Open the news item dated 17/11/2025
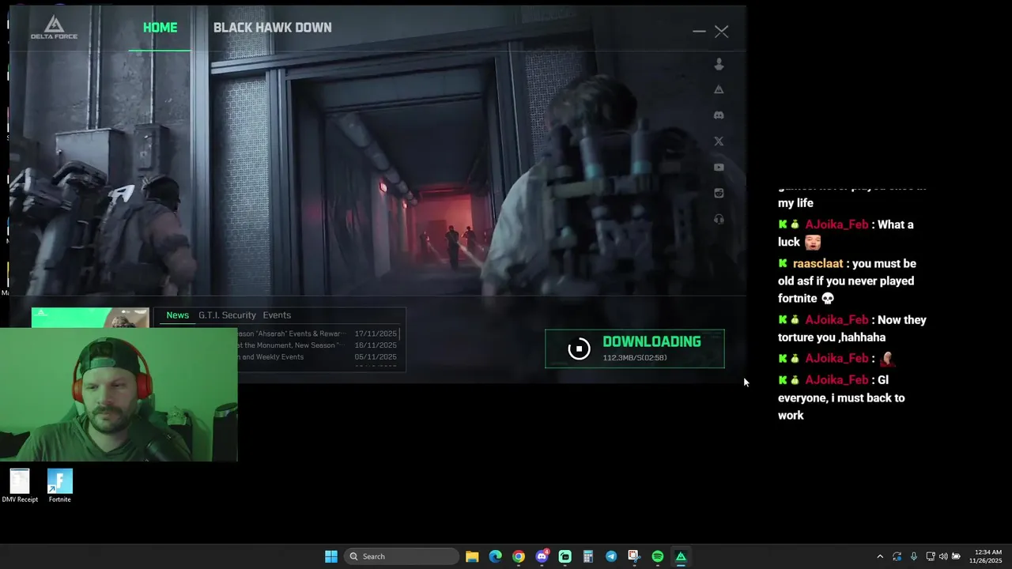The image size is (1012, 569). (x=318, y=333)
